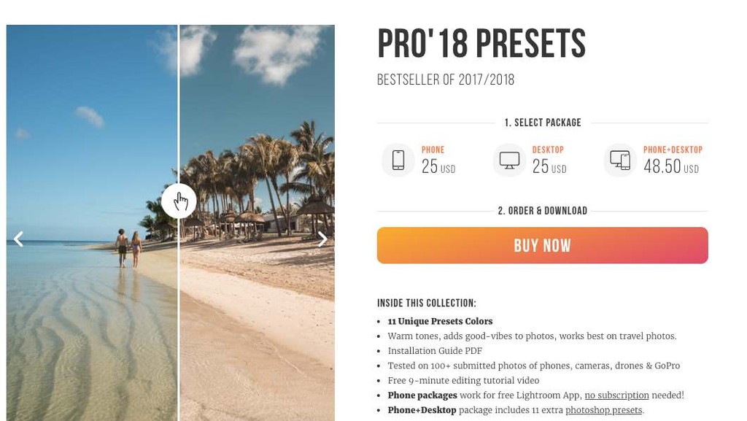
Task: Click the "1. SELECT PACKAGE" section header
Action: pos(543,123)
